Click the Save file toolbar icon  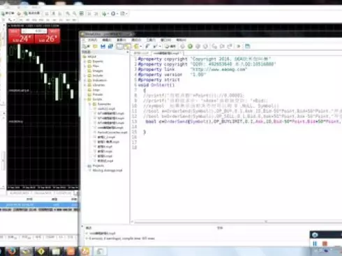103,46
